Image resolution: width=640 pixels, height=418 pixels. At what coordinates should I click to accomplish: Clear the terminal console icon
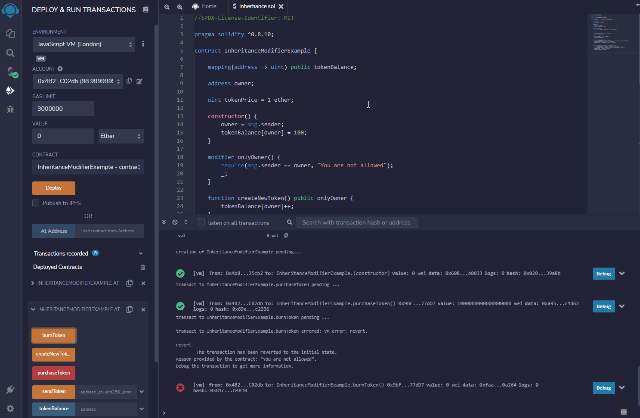(175, 222)
